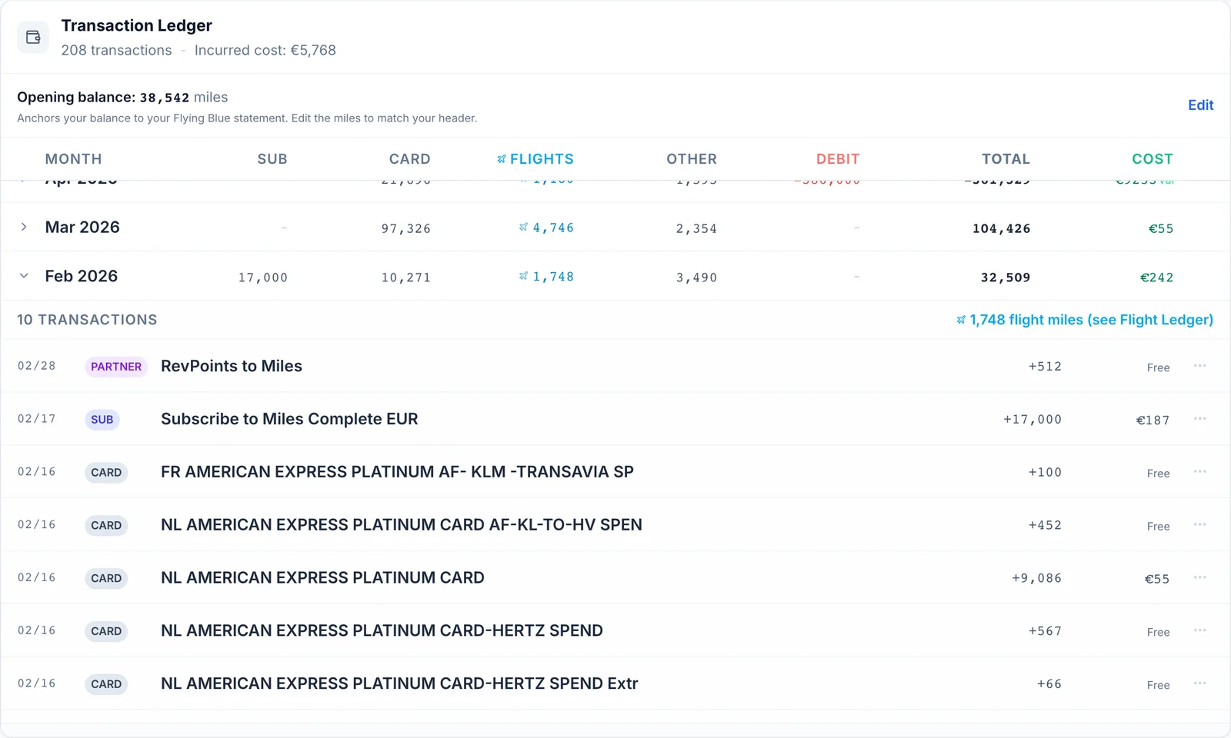
Task: Click Mar 2026 card value 97,326
Action: pyautogui.click(x=405, y=228)
